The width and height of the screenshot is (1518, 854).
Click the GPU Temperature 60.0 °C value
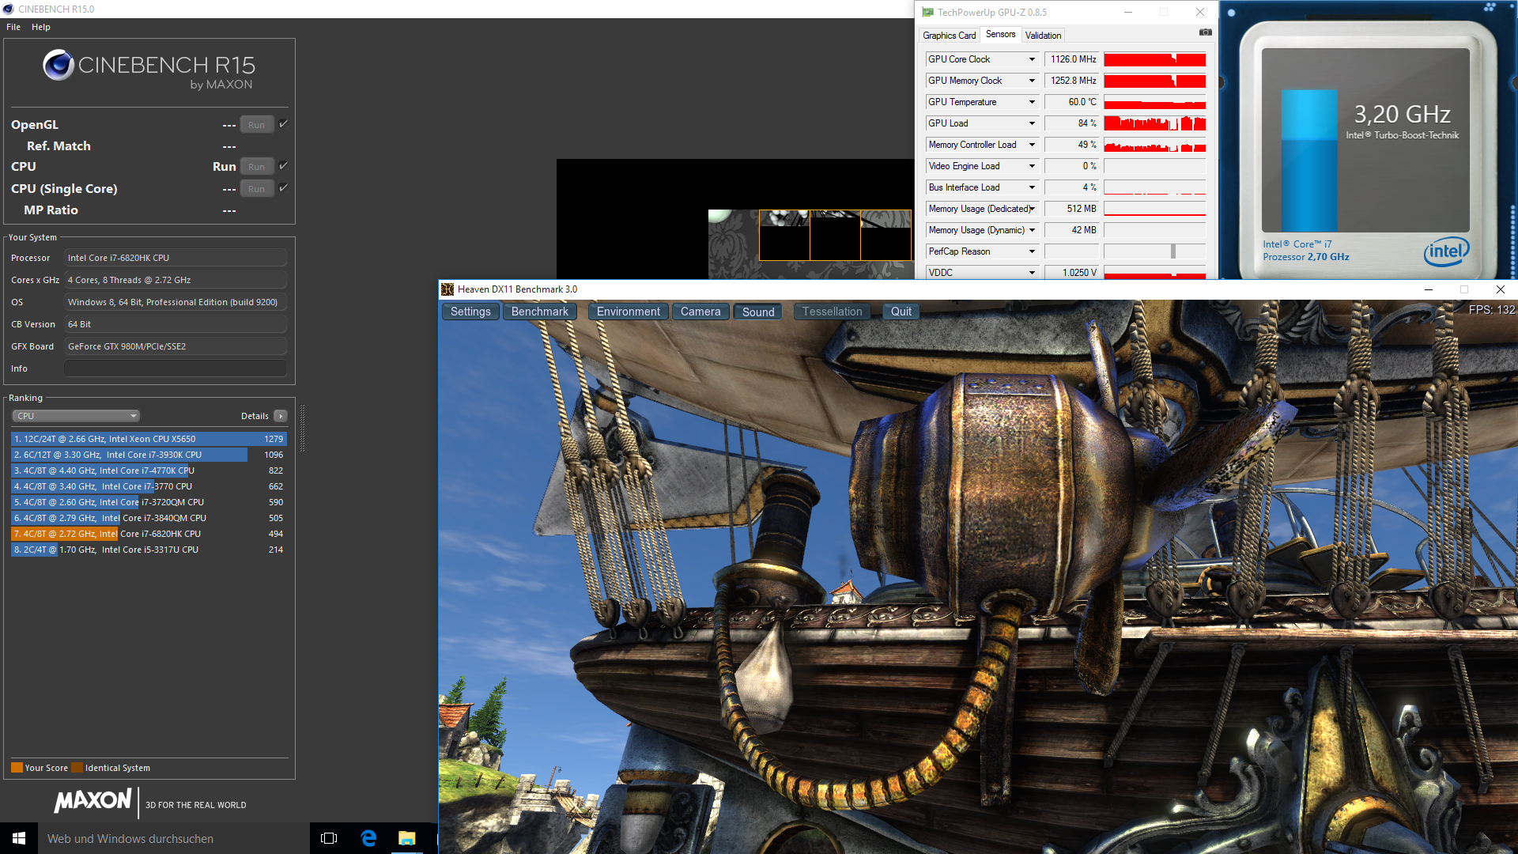click(x=1072, y=102)
